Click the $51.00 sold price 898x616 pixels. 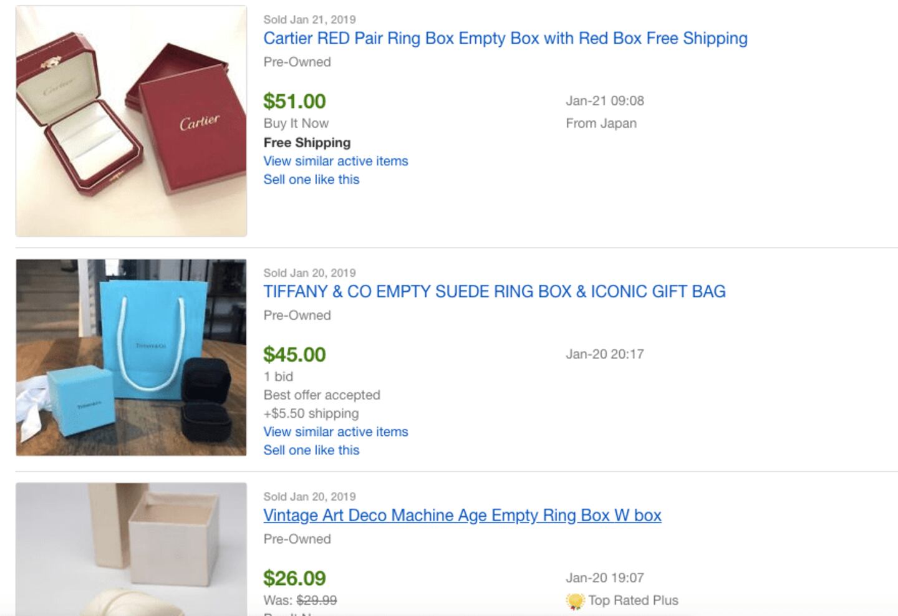coord(294,101)
